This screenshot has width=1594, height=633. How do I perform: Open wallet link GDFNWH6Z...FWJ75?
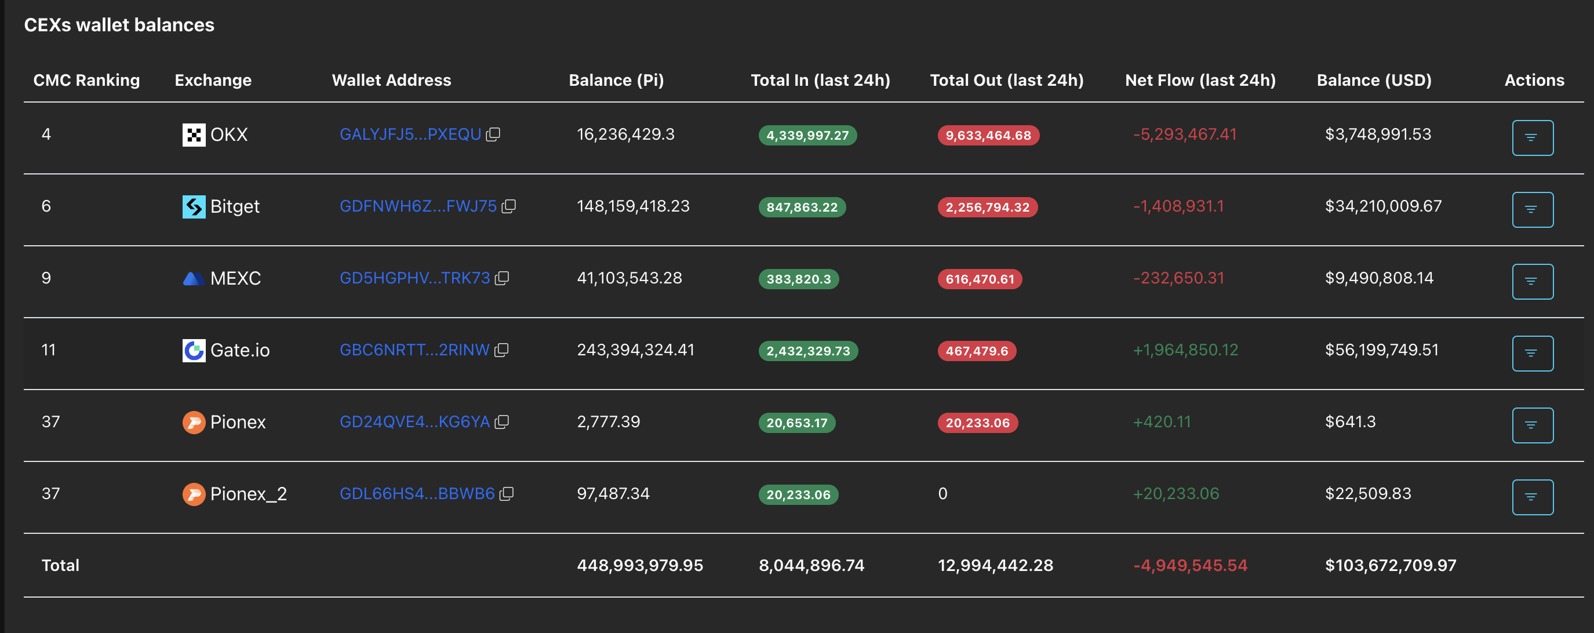pyautogui.click(x=418, y=206)
